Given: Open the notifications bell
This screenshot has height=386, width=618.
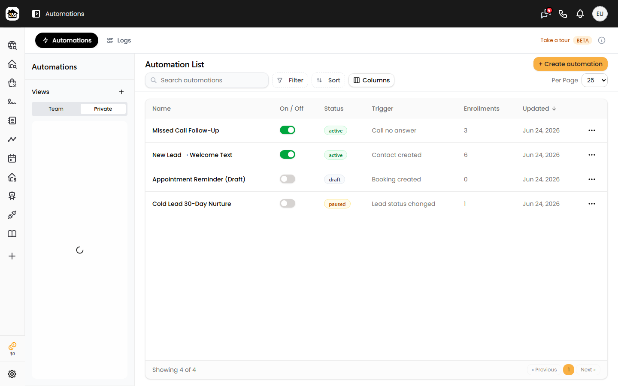Looking at the screenshot, I should pos(580,14).
